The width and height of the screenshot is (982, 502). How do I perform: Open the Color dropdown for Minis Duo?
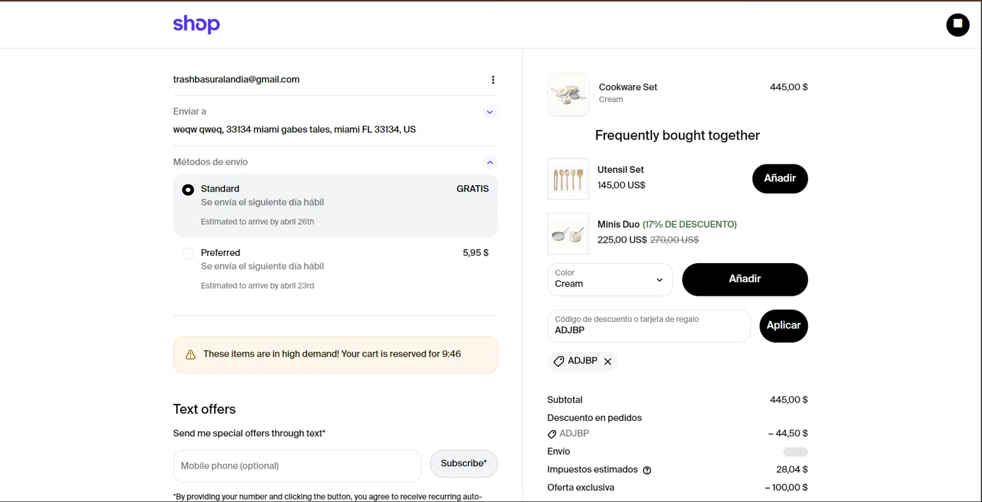click(x=609, y=279)
